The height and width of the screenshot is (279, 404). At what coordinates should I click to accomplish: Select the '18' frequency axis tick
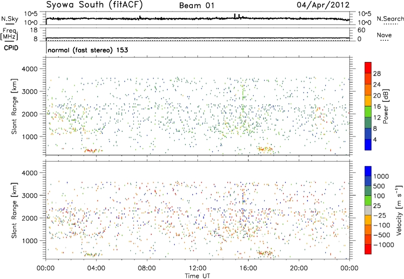click(x=34, y=30)
